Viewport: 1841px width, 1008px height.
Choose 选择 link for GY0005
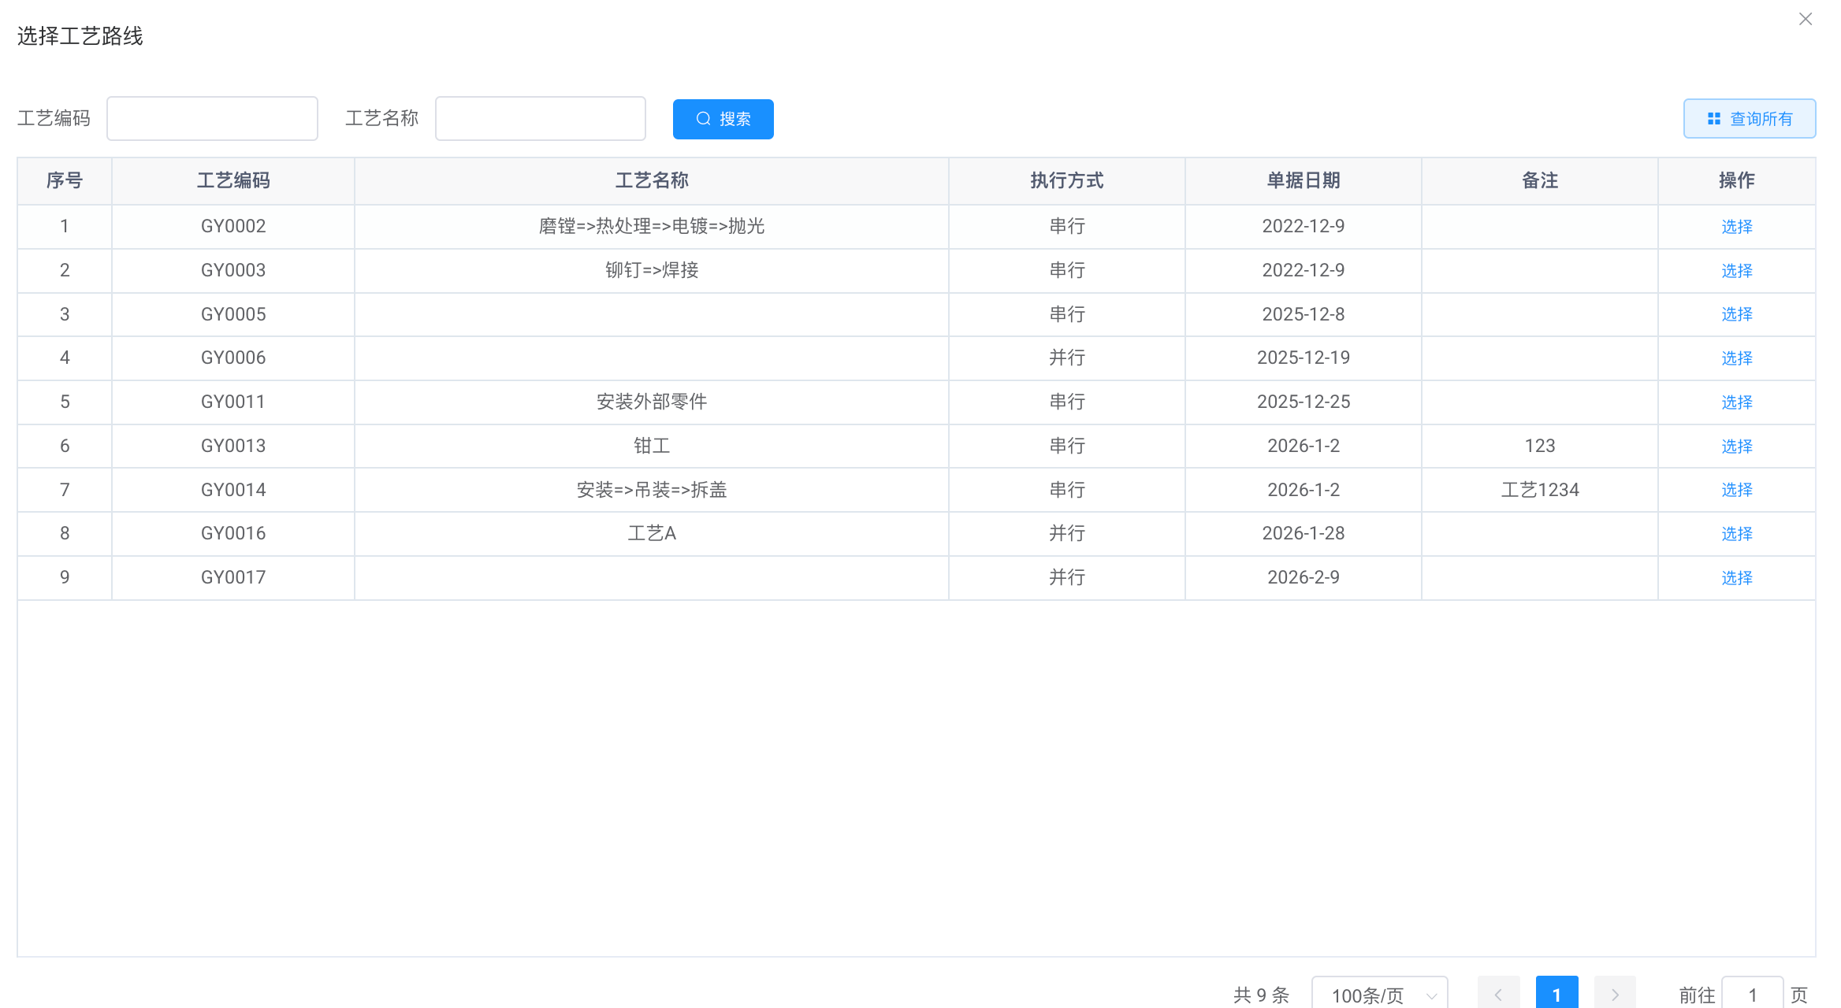click(x=1736, y=314)
